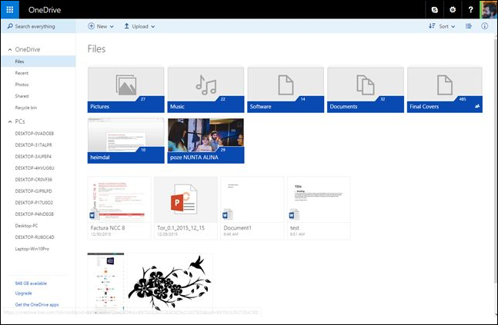
Task: Open the settings gear icon
Action: pos(453,10)
